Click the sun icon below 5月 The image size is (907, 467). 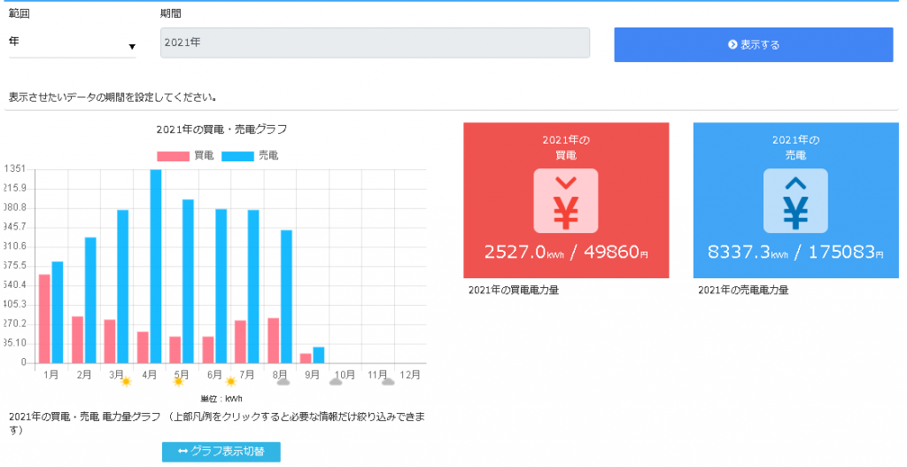(x=179, y=381)
